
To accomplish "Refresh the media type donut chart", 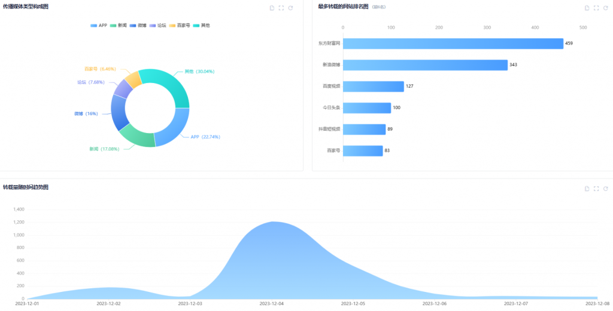I will [290, 8].
